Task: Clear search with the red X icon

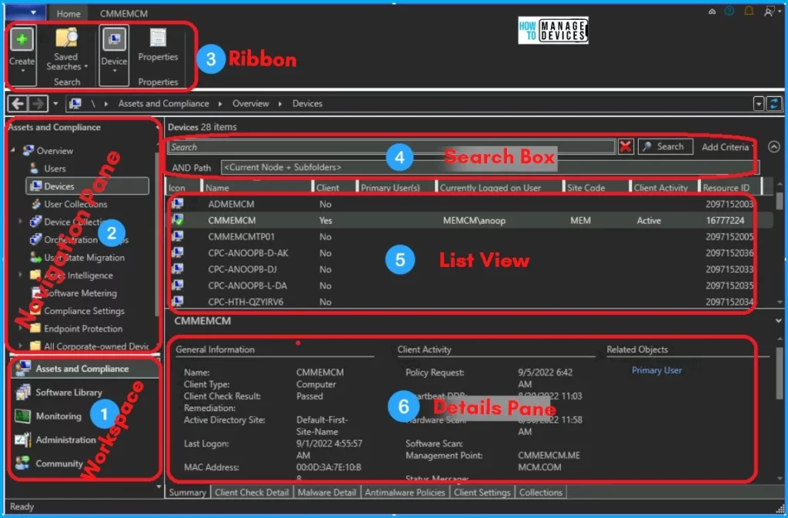Action: tap(626, 147)
